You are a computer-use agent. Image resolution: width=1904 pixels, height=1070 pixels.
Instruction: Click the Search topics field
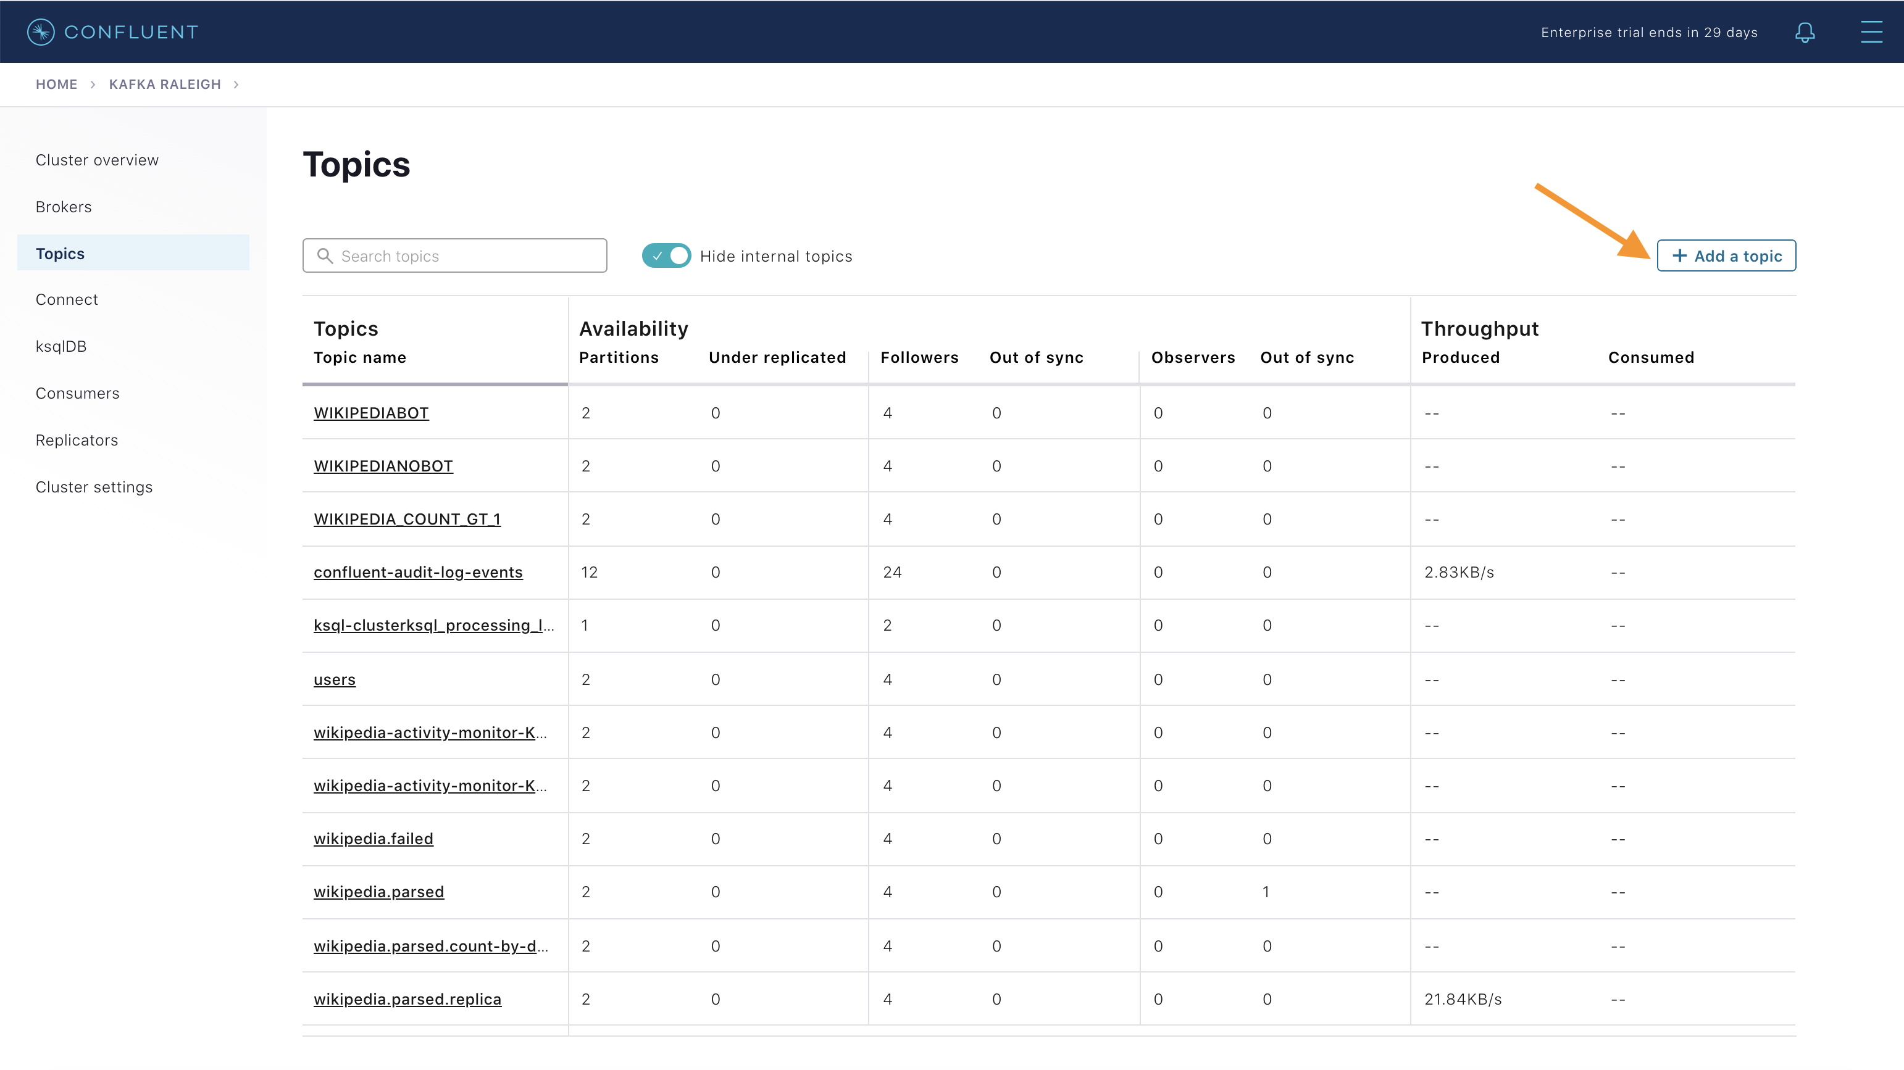click(x=454, y=255)
